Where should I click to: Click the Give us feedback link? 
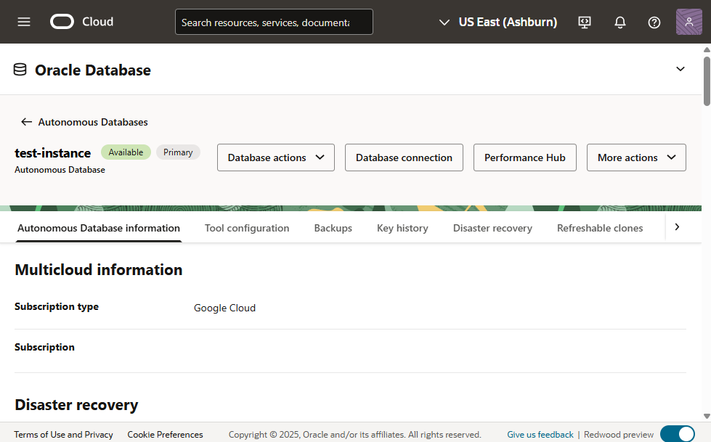click(540, 435)
